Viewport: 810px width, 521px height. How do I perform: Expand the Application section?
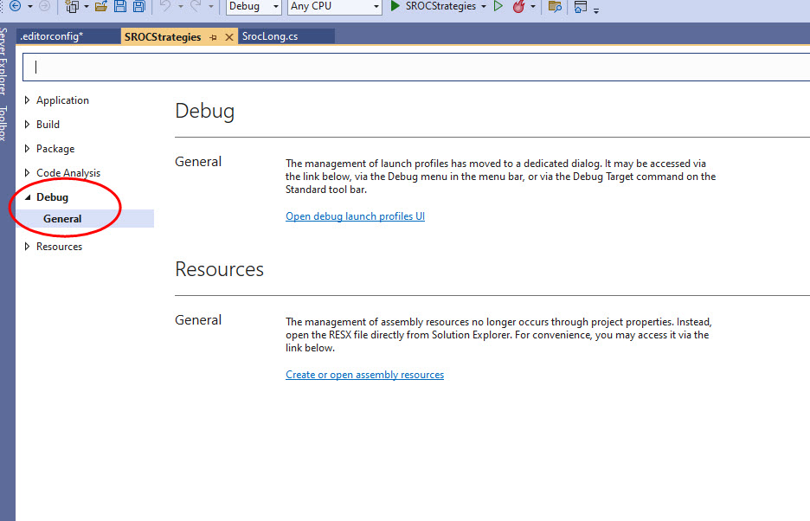pos(28,100)
